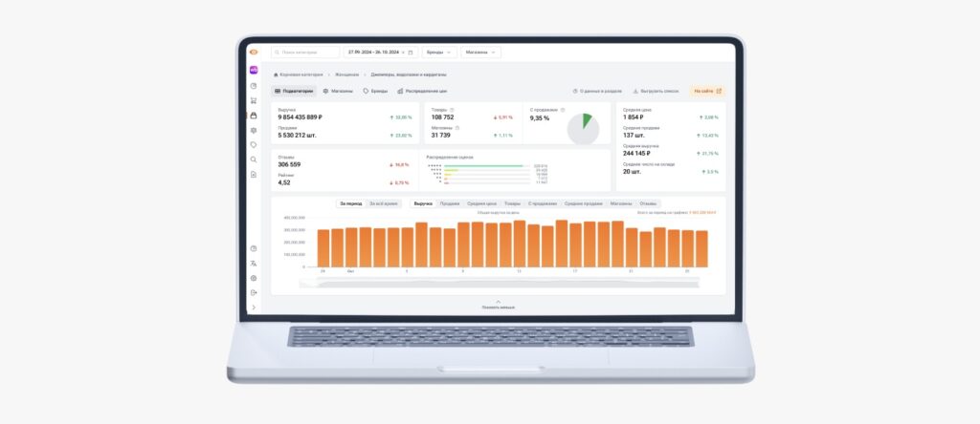Screen dimensions: 980x424
Task: Click the help question mark sidebar icon
Action: [x=254, y=248]
